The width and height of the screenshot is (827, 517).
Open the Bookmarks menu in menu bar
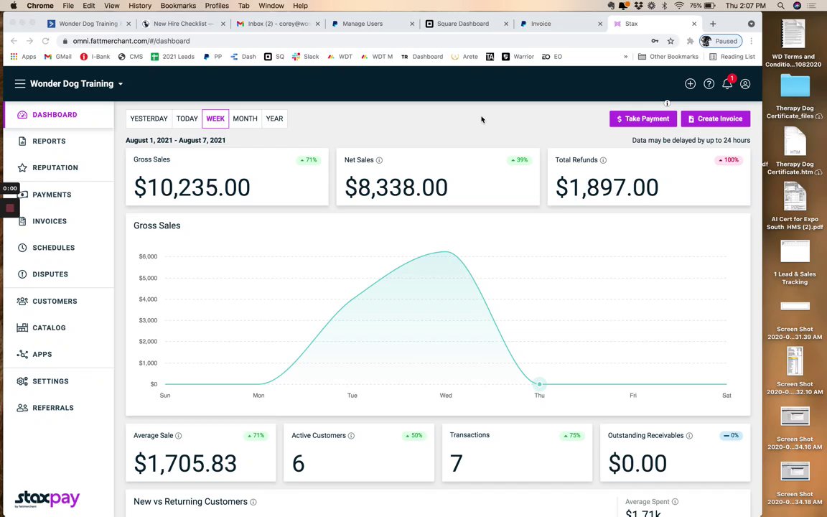178,6
